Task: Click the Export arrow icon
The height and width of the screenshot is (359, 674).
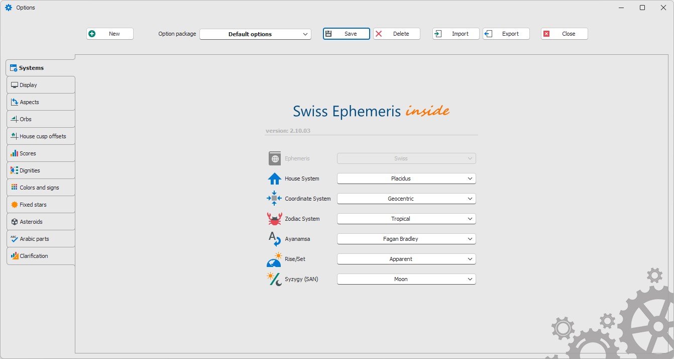Action: (x=488, y=34)
